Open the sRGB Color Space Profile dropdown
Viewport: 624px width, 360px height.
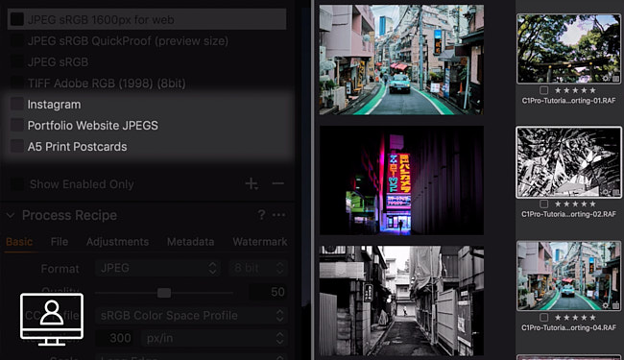[x=191, y=316]
